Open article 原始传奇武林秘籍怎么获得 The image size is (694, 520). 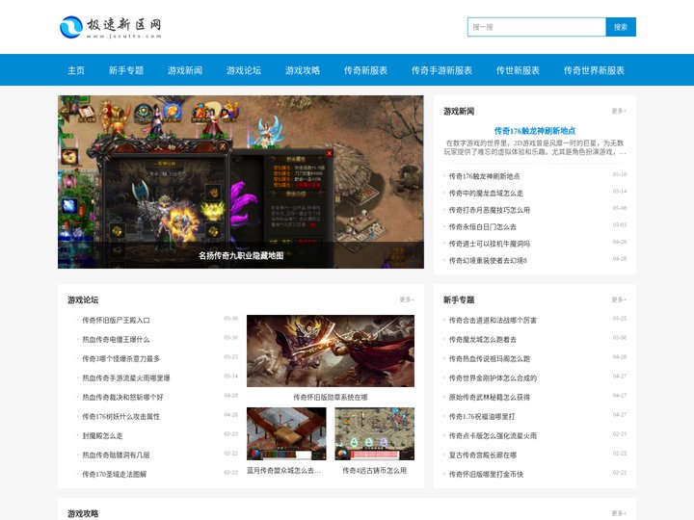[489, 397]
